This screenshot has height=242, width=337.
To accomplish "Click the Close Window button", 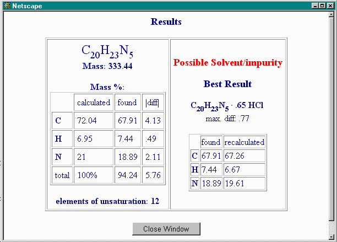I will (166, 229).
